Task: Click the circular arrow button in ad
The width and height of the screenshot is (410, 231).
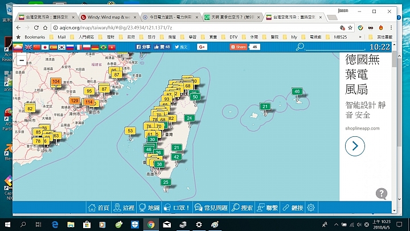Action: click(x=355, y=146)
